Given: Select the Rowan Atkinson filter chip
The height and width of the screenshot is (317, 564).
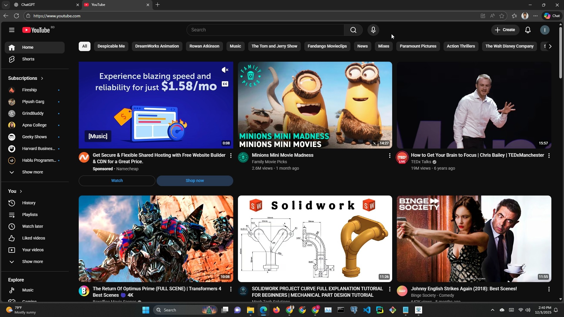Looking at the screenshot, I should (x=204, y=46).
